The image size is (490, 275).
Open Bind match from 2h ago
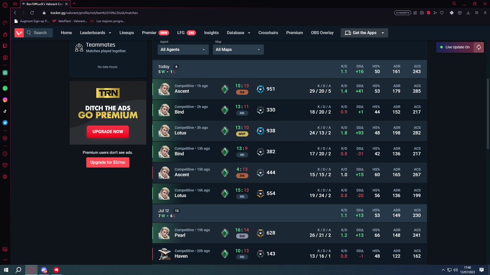click(x=290, y=110)
